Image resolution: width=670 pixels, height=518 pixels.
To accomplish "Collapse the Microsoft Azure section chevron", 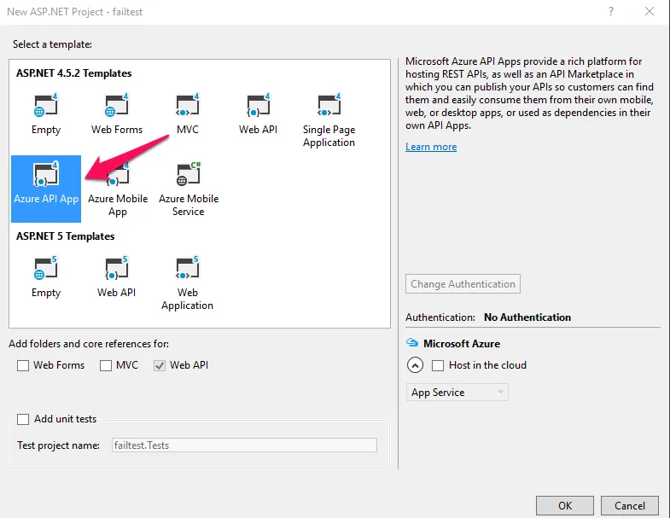I will tap(415, 365).
